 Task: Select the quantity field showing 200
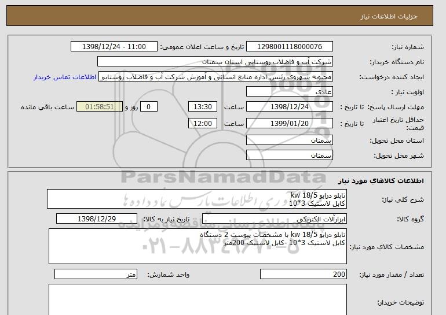[x=303, y=274]
